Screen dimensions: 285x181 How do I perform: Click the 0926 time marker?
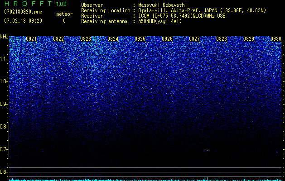click(x=167, y=39)
